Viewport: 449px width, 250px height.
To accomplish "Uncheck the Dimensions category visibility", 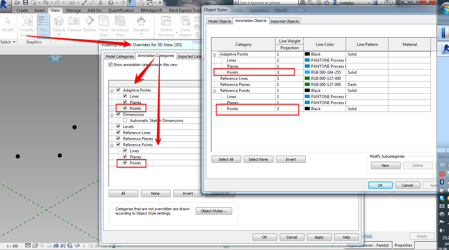I will coord(118,114).
